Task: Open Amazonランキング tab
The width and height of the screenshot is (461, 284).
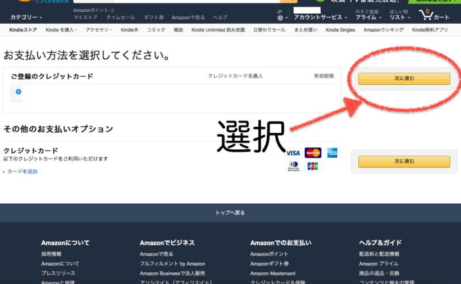Action: (383, 30)
